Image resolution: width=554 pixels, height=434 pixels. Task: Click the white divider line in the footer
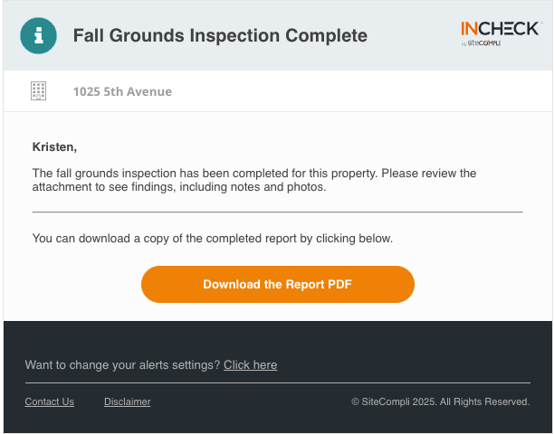click(278, 382)
